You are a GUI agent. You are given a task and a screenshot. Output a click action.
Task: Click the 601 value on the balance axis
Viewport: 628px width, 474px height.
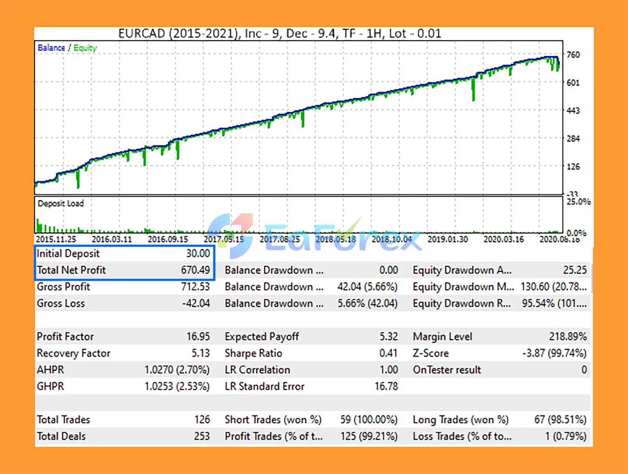[573, 83]
